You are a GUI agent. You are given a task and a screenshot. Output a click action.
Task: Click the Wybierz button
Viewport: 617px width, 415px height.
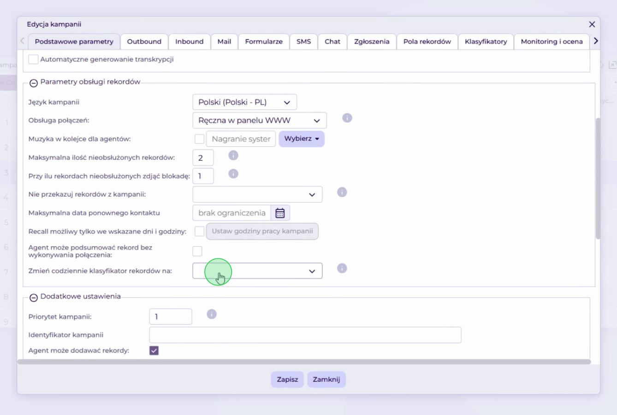(302, 139)
